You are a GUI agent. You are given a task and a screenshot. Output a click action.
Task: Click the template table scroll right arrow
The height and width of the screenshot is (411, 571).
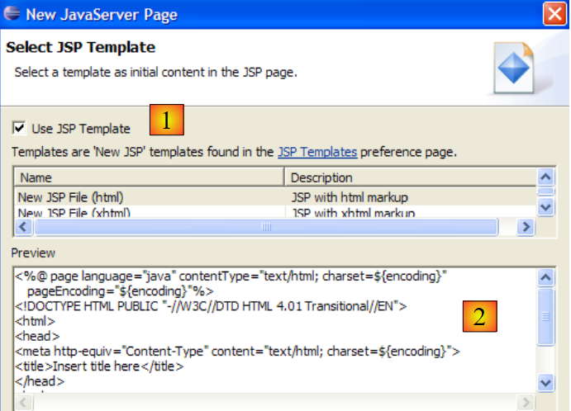tap(524, 226)
